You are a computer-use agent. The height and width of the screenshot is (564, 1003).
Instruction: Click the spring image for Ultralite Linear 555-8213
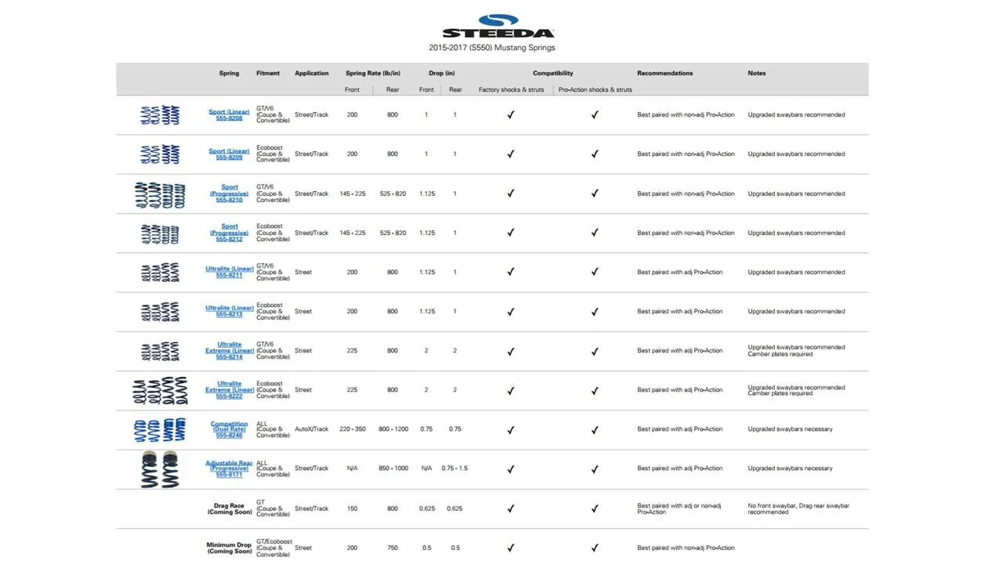(160, 312)
